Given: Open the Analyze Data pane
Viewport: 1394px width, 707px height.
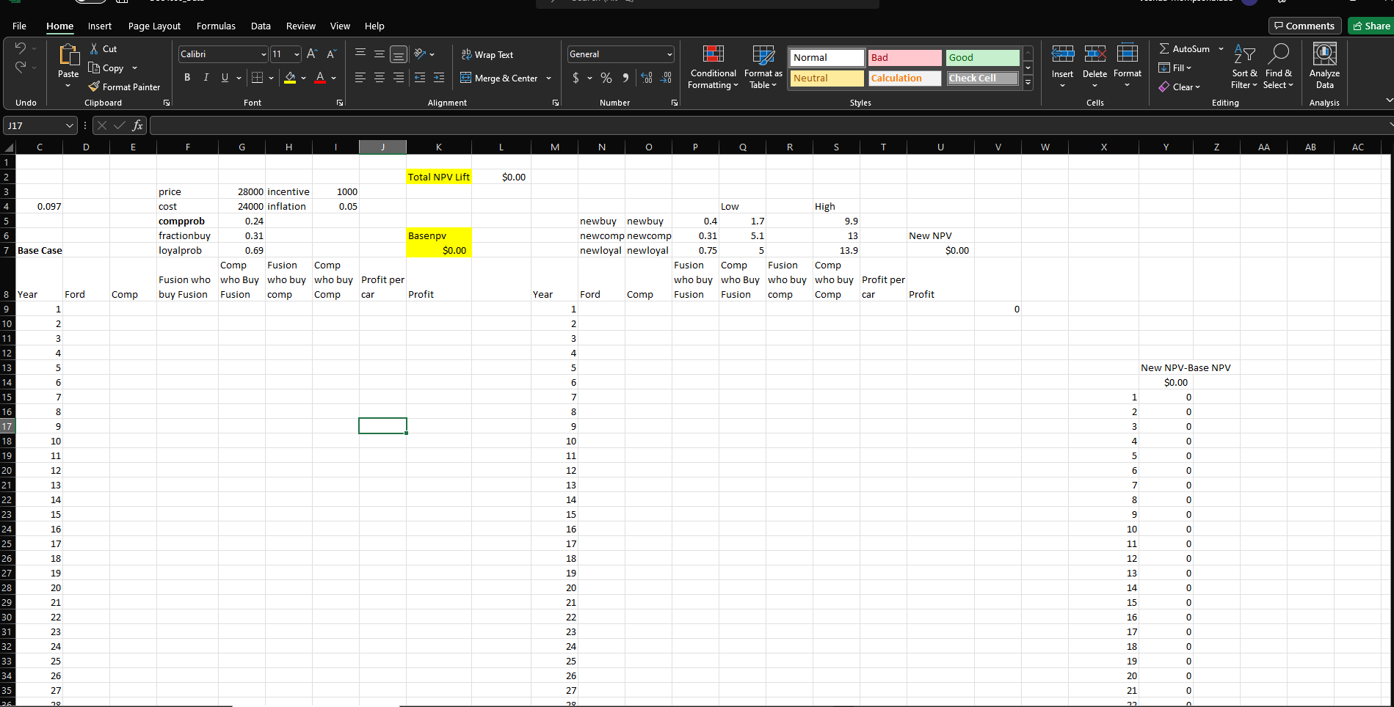Looking at the screenshot, I should click(1324, 66).
